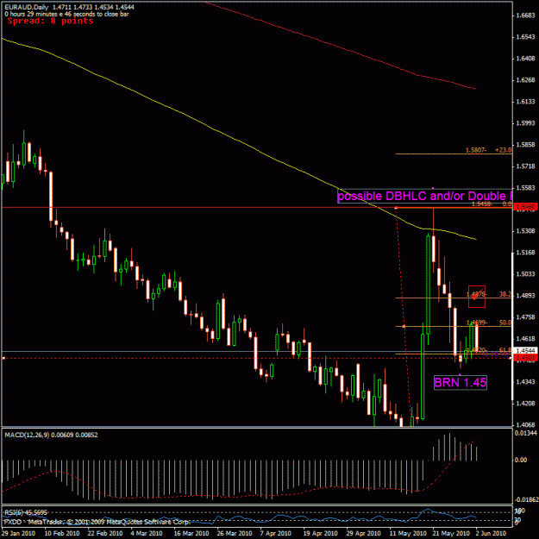Select the red square arrow marker at 1.4878
Screen dimensions: 539x539
(x=477, y=297)
